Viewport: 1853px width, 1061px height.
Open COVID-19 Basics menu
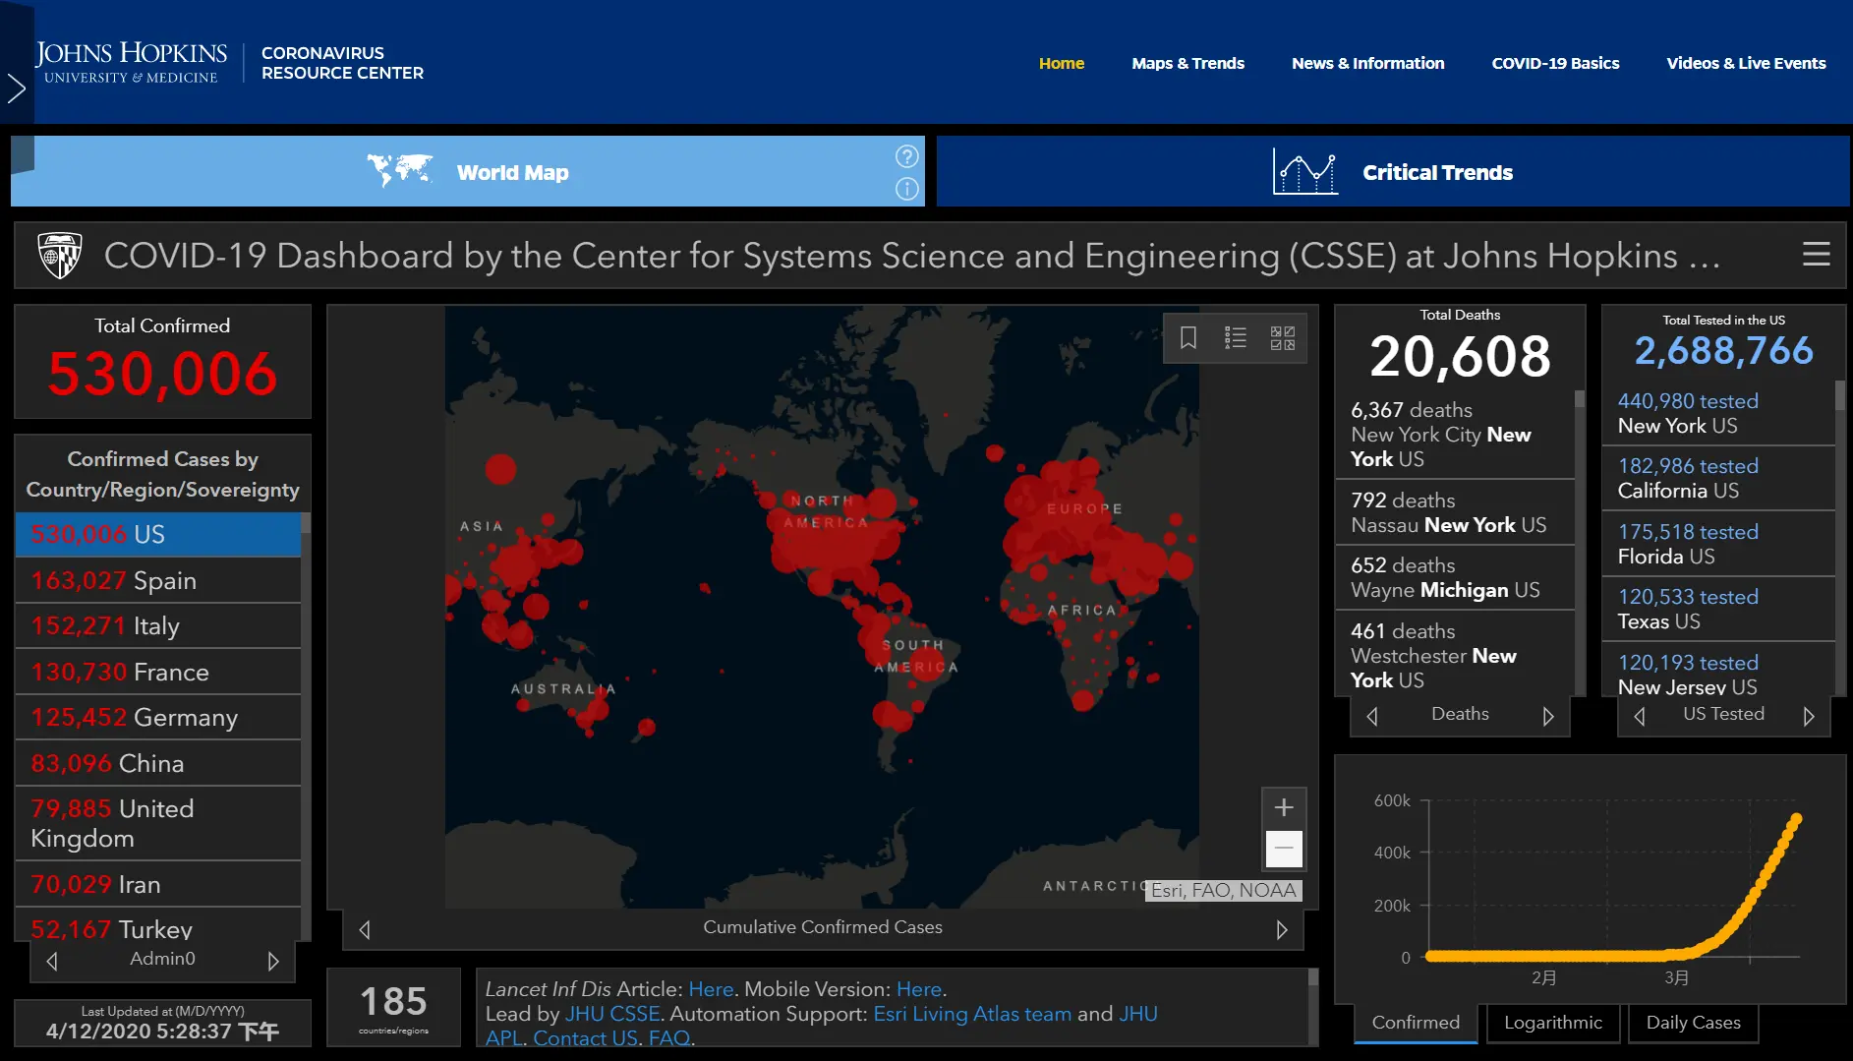coord(1555,63)
